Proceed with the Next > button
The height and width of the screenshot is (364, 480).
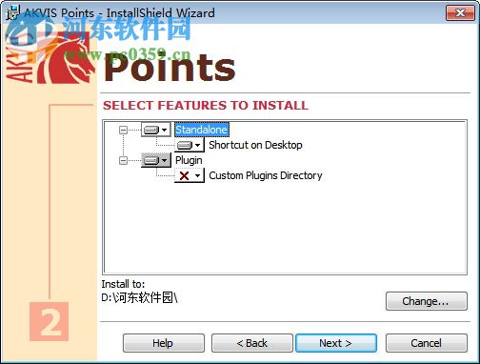pos(336,343)
